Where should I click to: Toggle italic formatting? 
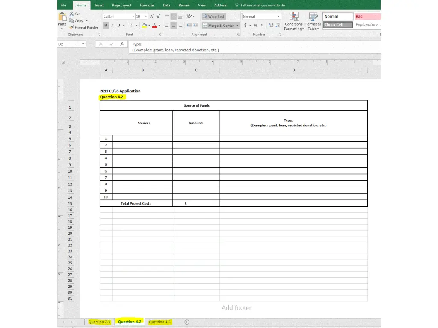(112, 25)
